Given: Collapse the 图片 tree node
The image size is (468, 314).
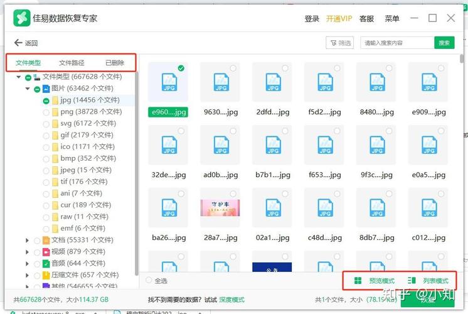Looking at the screenshot, I should point(28,89).
